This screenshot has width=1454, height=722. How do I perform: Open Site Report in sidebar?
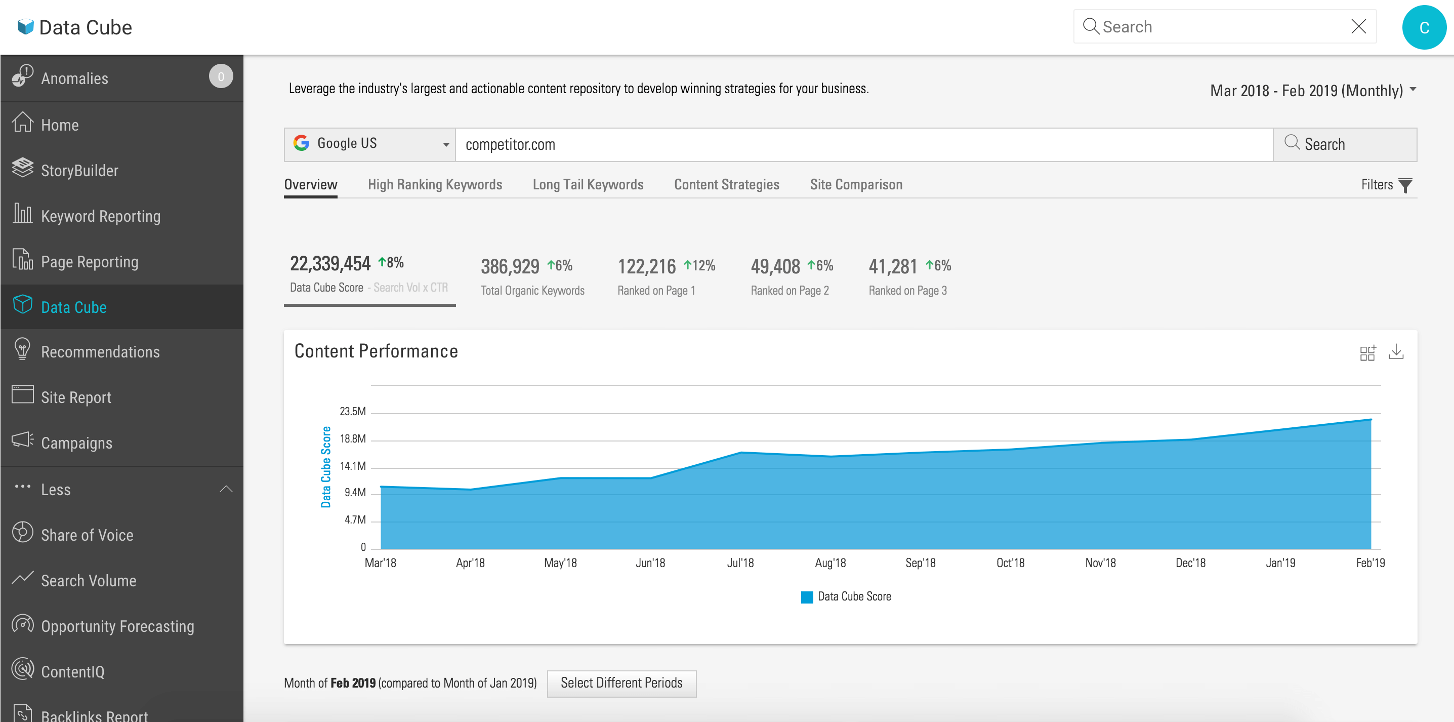(122, 397)
